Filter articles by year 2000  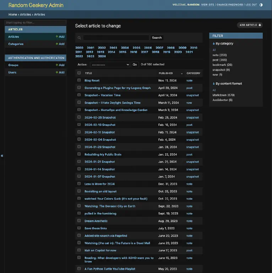pyautogui.click(x=79, y=48)
